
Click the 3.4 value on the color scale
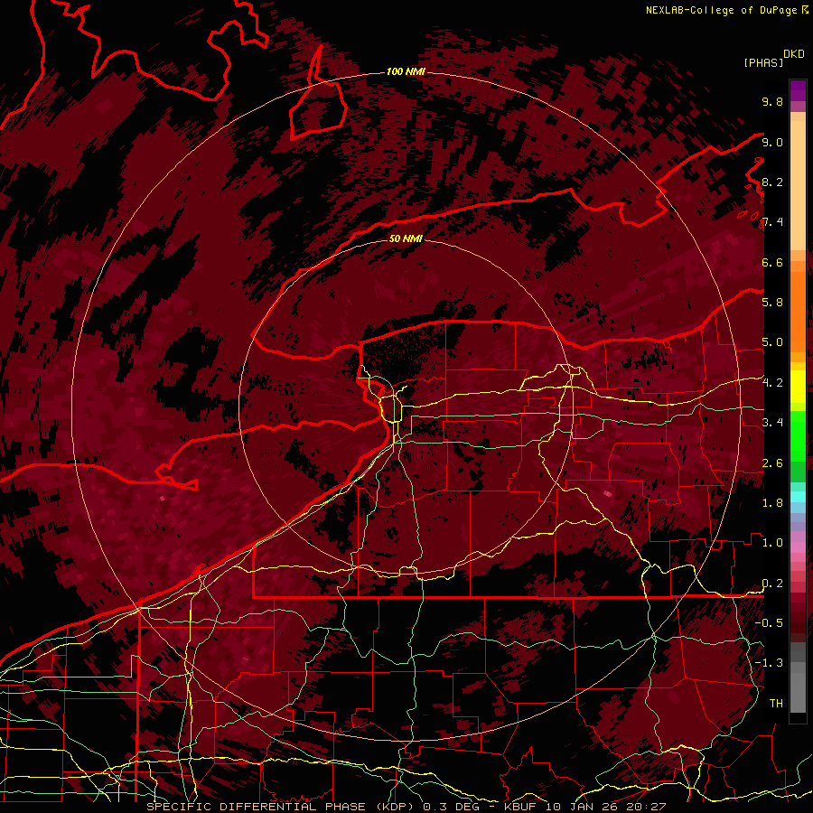point(772,423)
